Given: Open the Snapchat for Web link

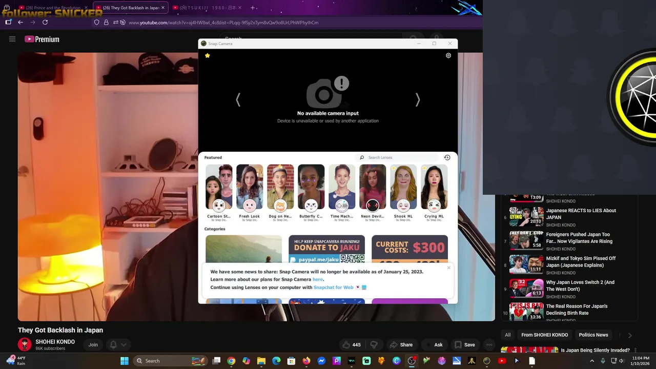Looking at the screenshot, I should pos(333,288).
